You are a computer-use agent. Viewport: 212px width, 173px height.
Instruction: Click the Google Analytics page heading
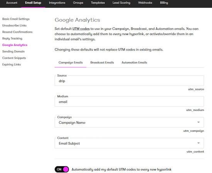click(77, 20)
